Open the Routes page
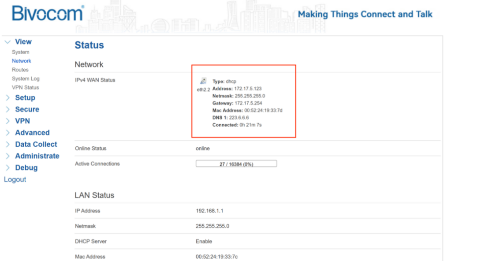Viewport: 492px width, 261px height. click(20, 70)
